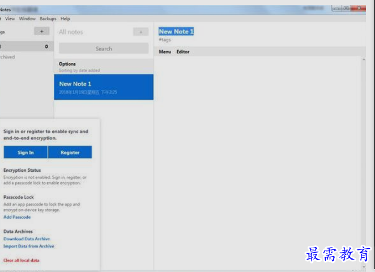Select the tag row showing count 0
This screenshot has height=272, width=375.
(27, 46)
